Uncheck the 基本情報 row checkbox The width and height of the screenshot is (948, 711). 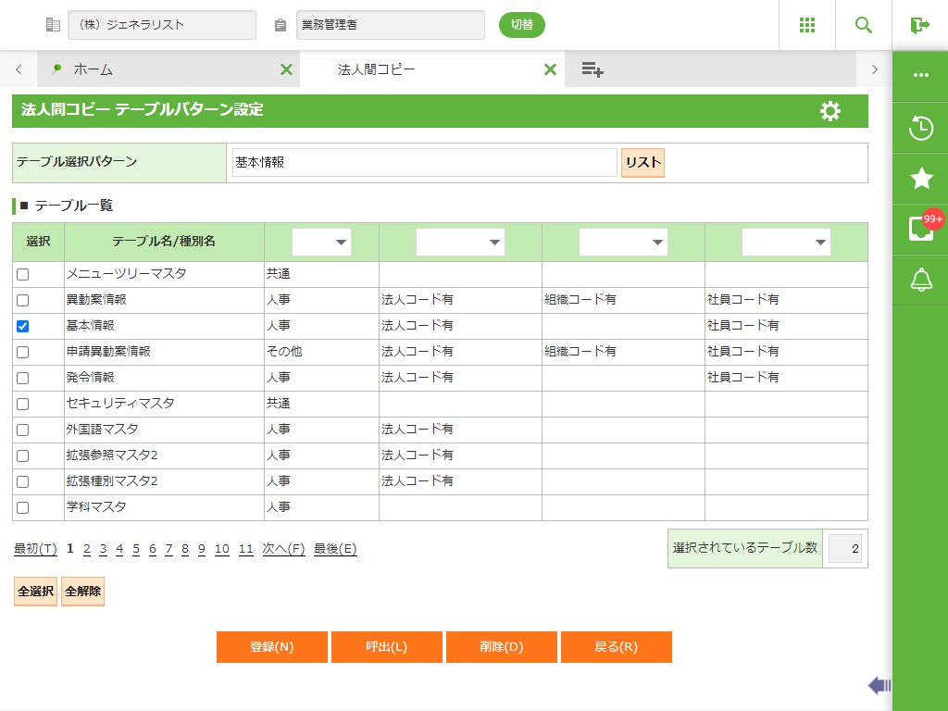[23, 326]
